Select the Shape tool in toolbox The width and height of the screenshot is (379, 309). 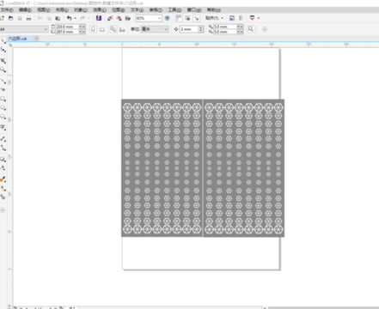click(x=3, y=50)
